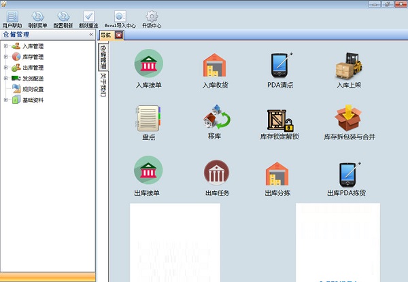Open the 入库接单 navigation icon
The image size is (408, 282).
(148, 63)
